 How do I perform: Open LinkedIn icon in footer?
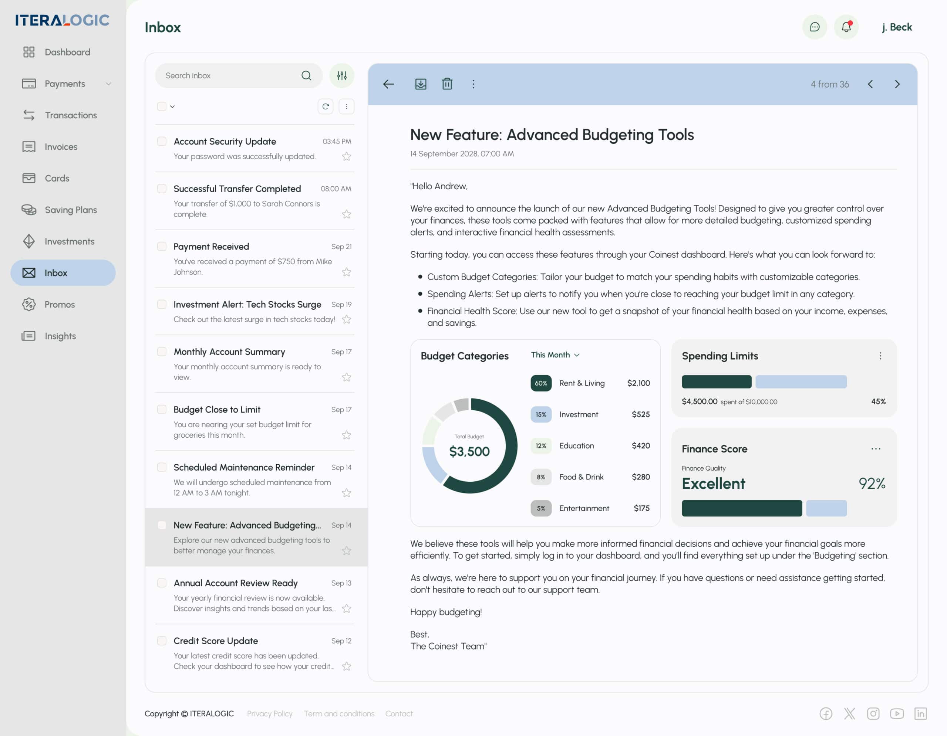(920, 713)
